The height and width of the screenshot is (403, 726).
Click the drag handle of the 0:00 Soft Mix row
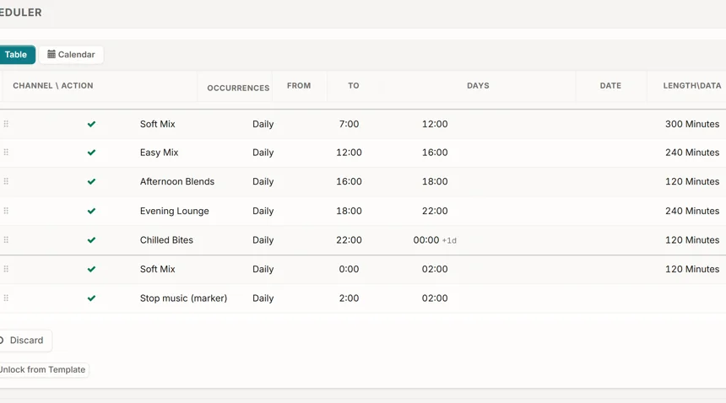point(6,269)
